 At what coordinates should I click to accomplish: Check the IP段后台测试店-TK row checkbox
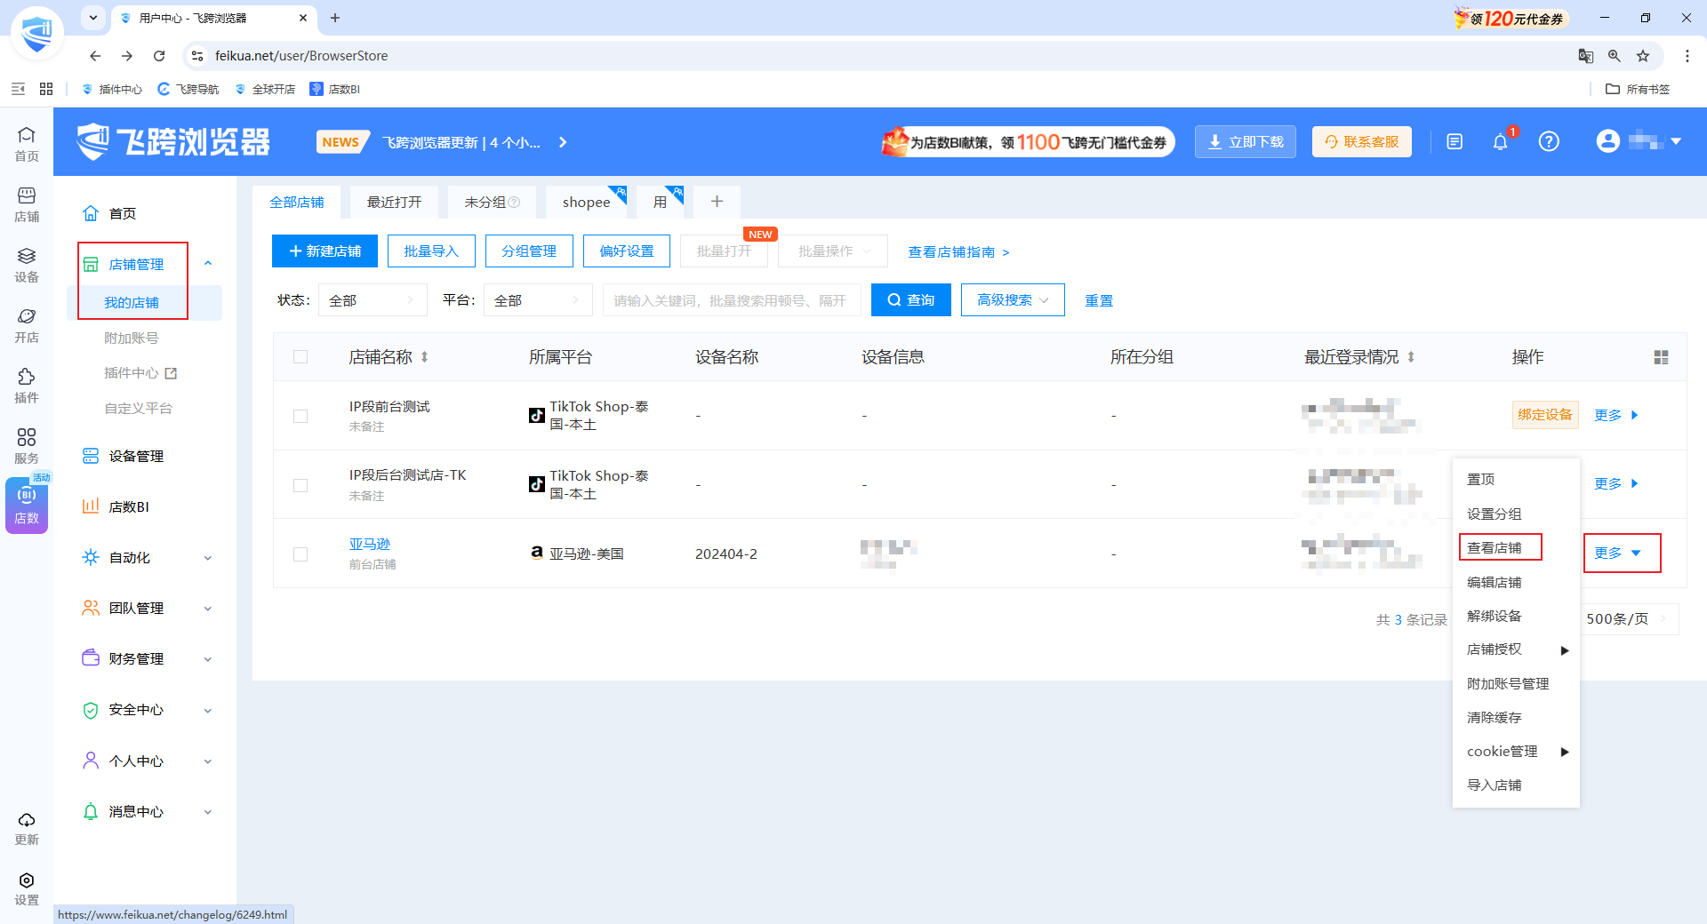point(301,485)
